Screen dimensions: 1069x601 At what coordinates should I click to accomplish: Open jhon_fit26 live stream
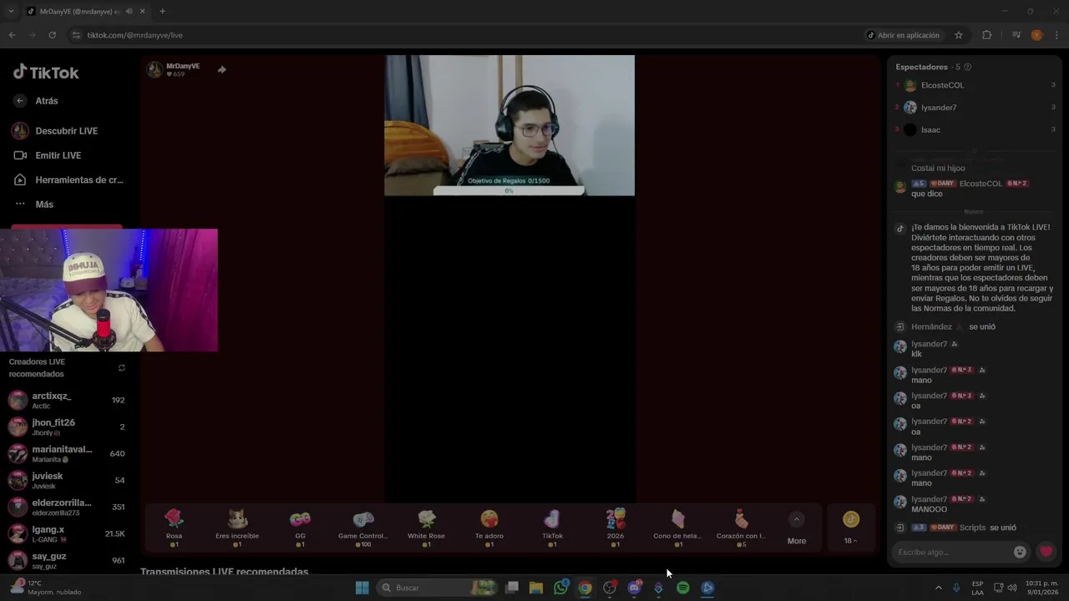[67, 427]
